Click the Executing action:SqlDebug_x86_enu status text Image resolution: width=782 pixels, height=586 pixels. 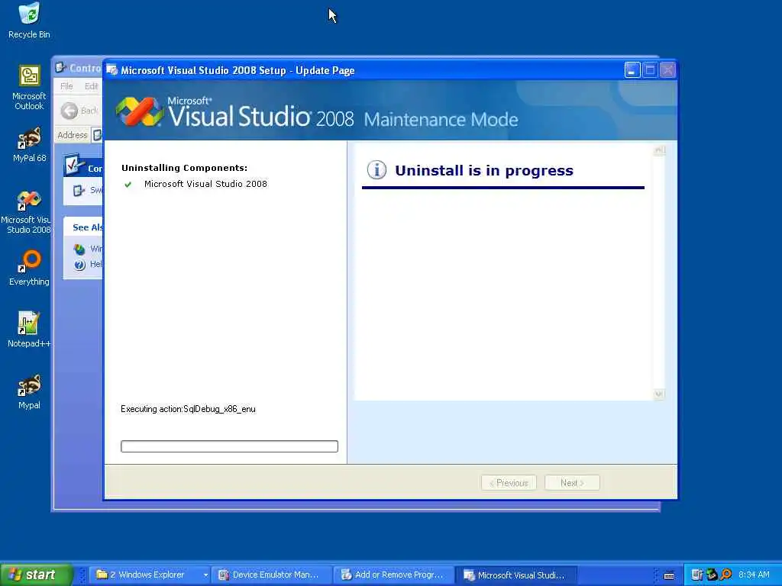188,409
